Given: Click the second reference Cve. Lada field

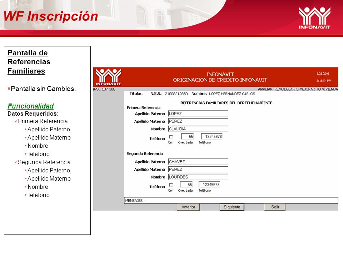Looking at the screenshot, I should pos(186,185).
